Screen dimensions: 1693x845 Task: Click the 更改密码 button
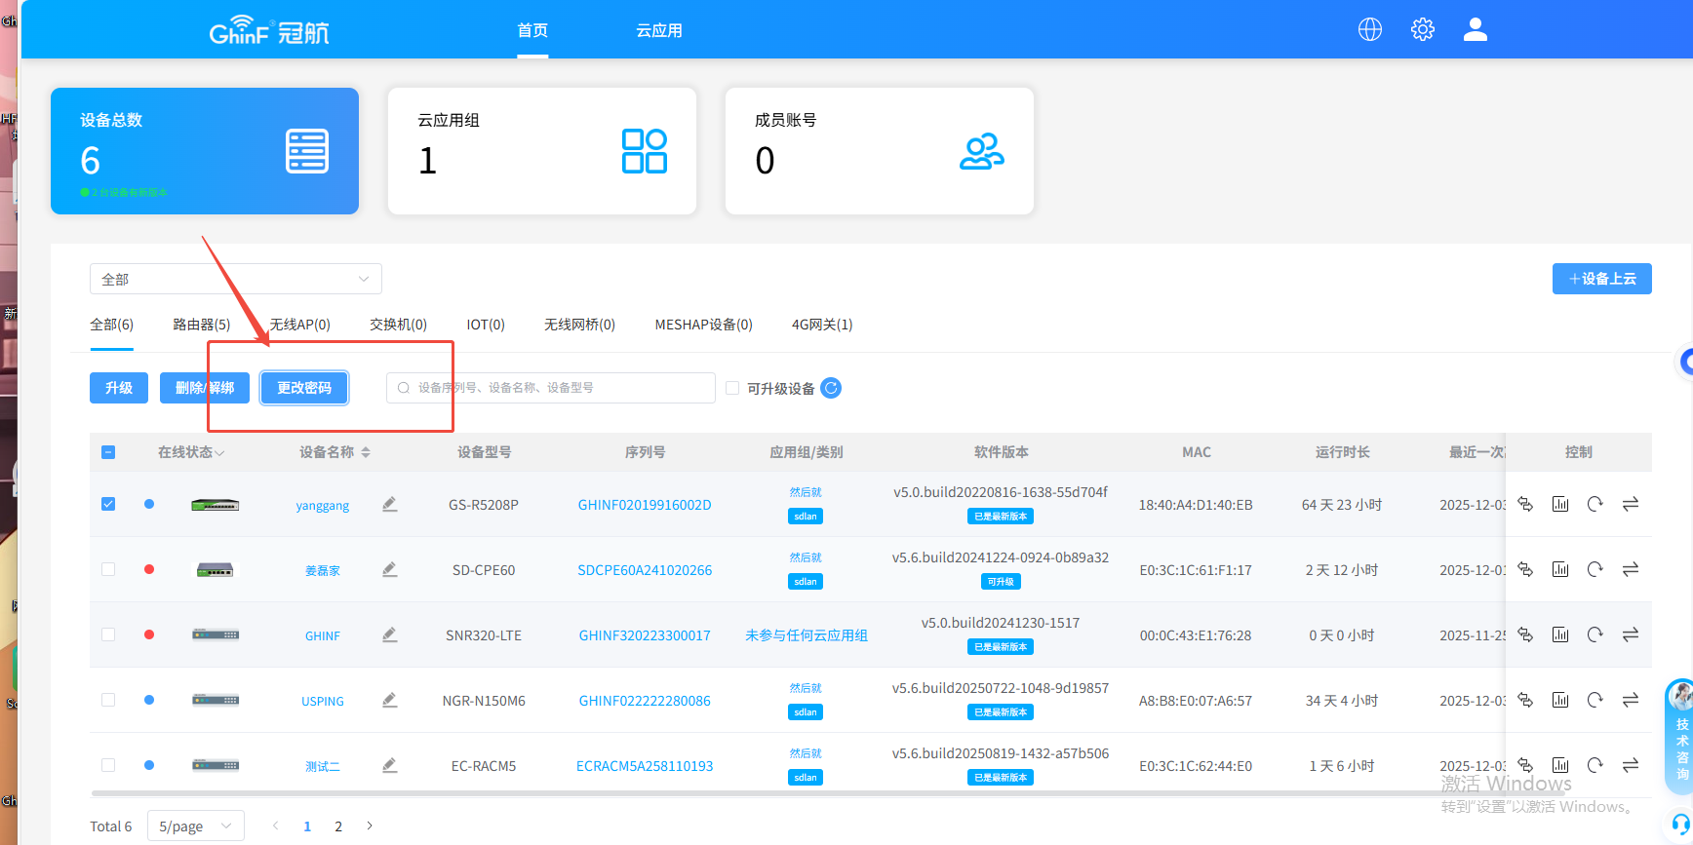[304, 388]
